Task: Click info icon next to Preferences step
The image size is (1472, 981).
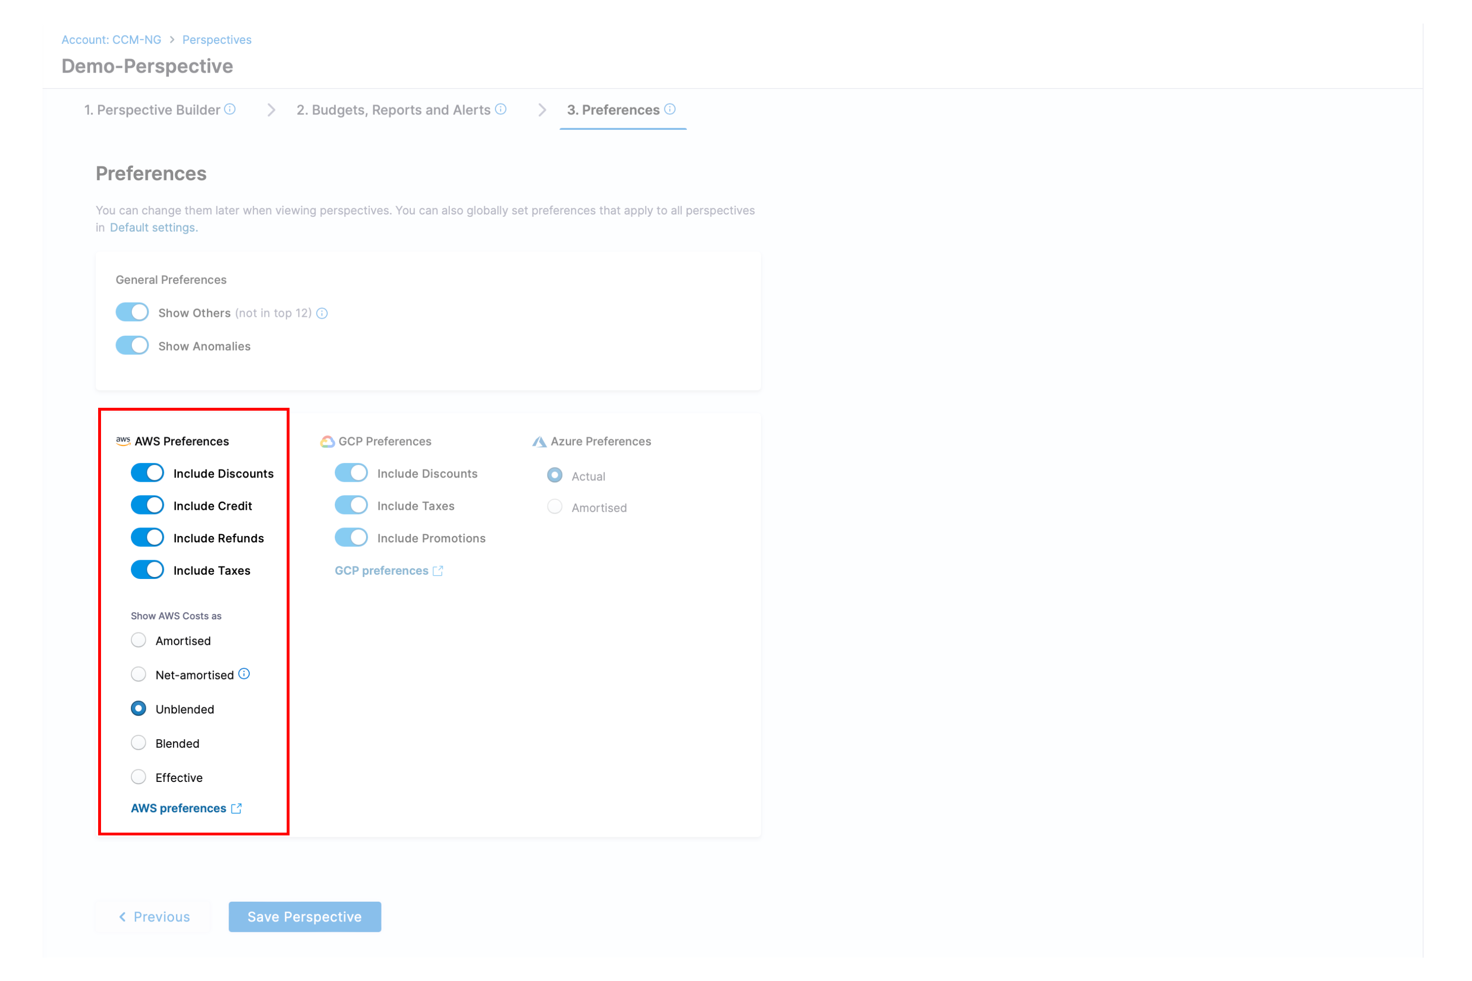Action: [670, 110]
